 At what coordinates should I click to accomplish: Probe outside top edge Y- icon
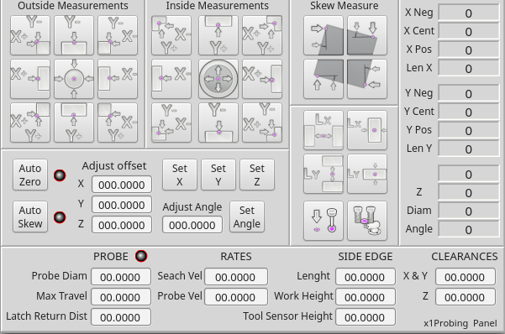[x=74, y=35]
